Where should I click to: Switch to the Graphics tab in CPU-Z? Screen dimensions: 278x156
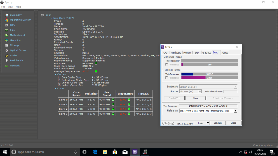(206, 53)
